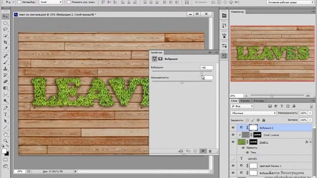Adjust the Вибрация slider handle
The width and height of the screenshot is (317, 178).
(202, 73)
